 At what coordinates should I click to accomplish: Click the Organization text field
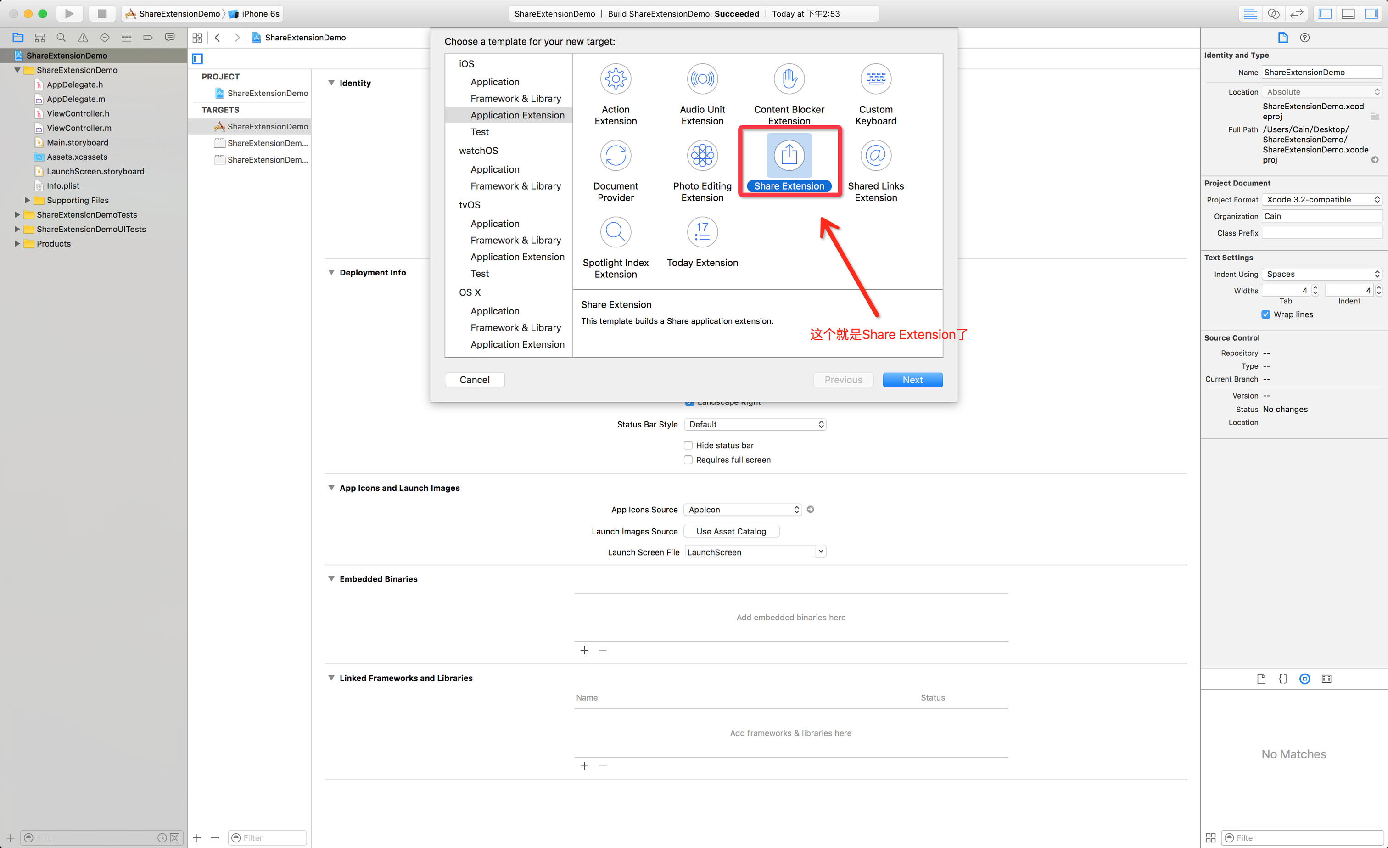[x=1321, y=216]
